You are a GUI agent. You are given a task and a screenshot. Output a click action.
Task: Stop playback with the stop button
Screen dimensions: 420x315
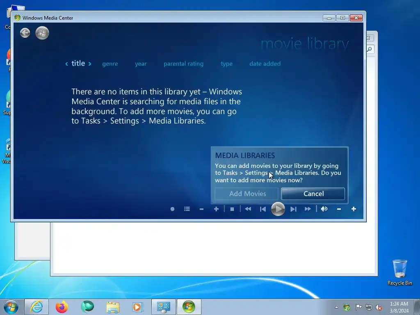click(232, 209)
